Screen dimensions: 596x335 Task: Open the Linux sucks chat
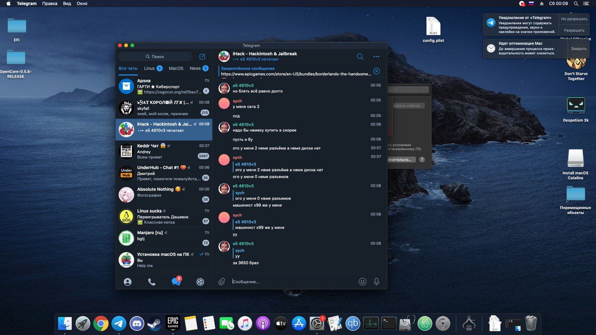click(x=164, y=216)
